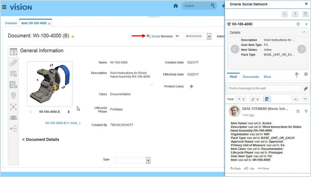Screen dimensions: 311x177
Task: Select the Attachments paperclip icon in sidebar
Action: (x=13, y=62)
